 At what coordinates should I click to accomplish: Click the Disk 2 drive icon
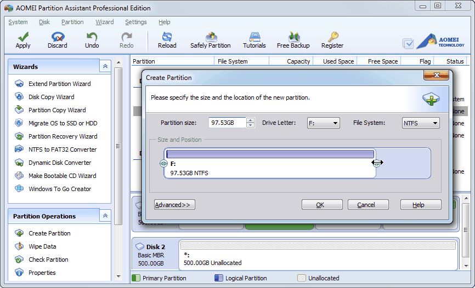140,246
